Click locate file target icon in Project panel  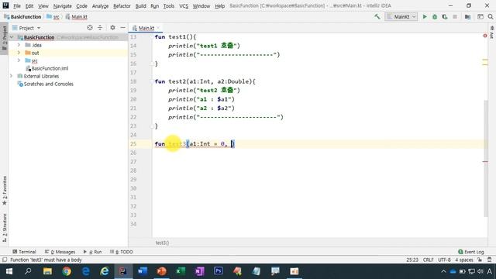pos(90,28)
